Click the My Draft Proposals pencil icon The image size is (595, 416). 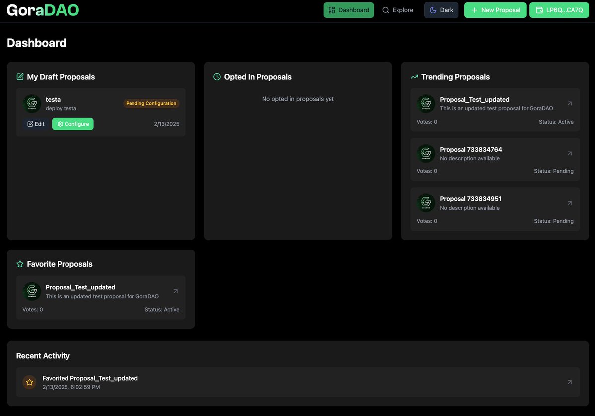(20, 77)
